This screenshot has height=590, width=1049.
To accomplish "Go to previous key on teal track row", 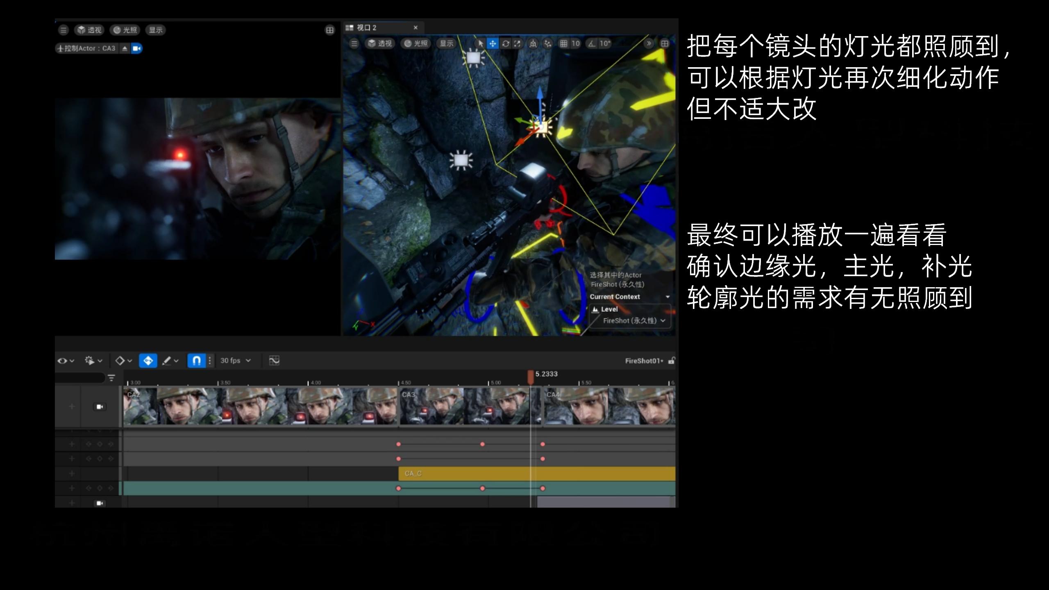I will click(x=89, y=488).
